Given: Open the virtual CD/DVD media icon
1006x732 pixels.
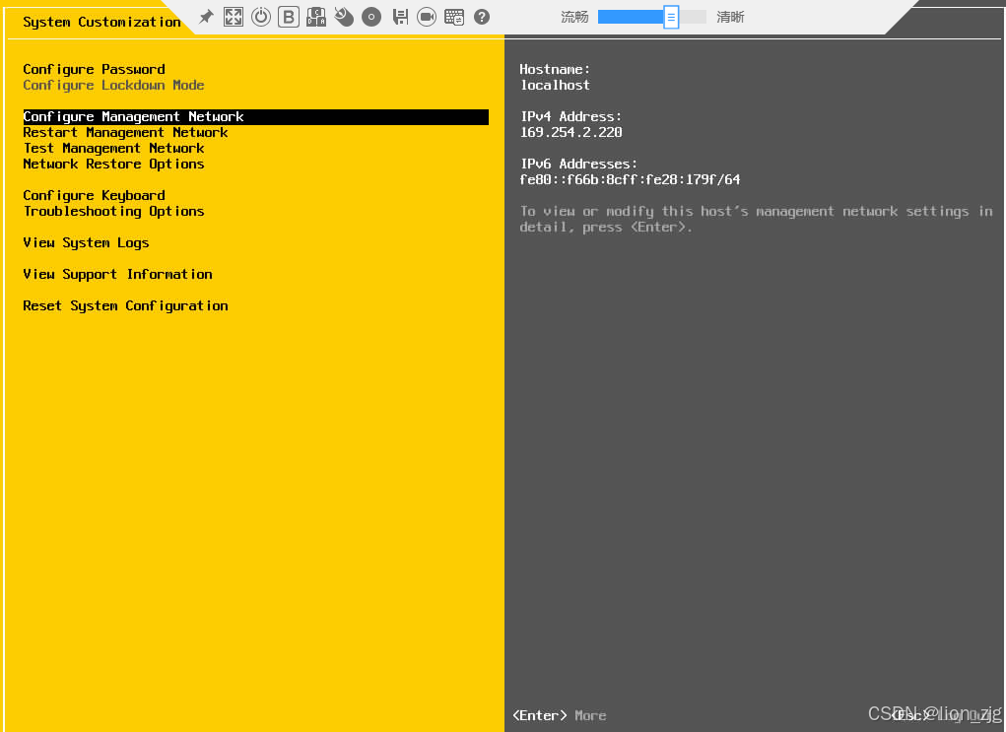Looking at the screenshot, I should click(x=371, y=18).
